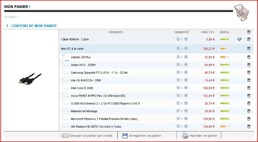Remove HIS Radeon HD 6870 with trash icon
258x142 pixels.
coord(249,127)
